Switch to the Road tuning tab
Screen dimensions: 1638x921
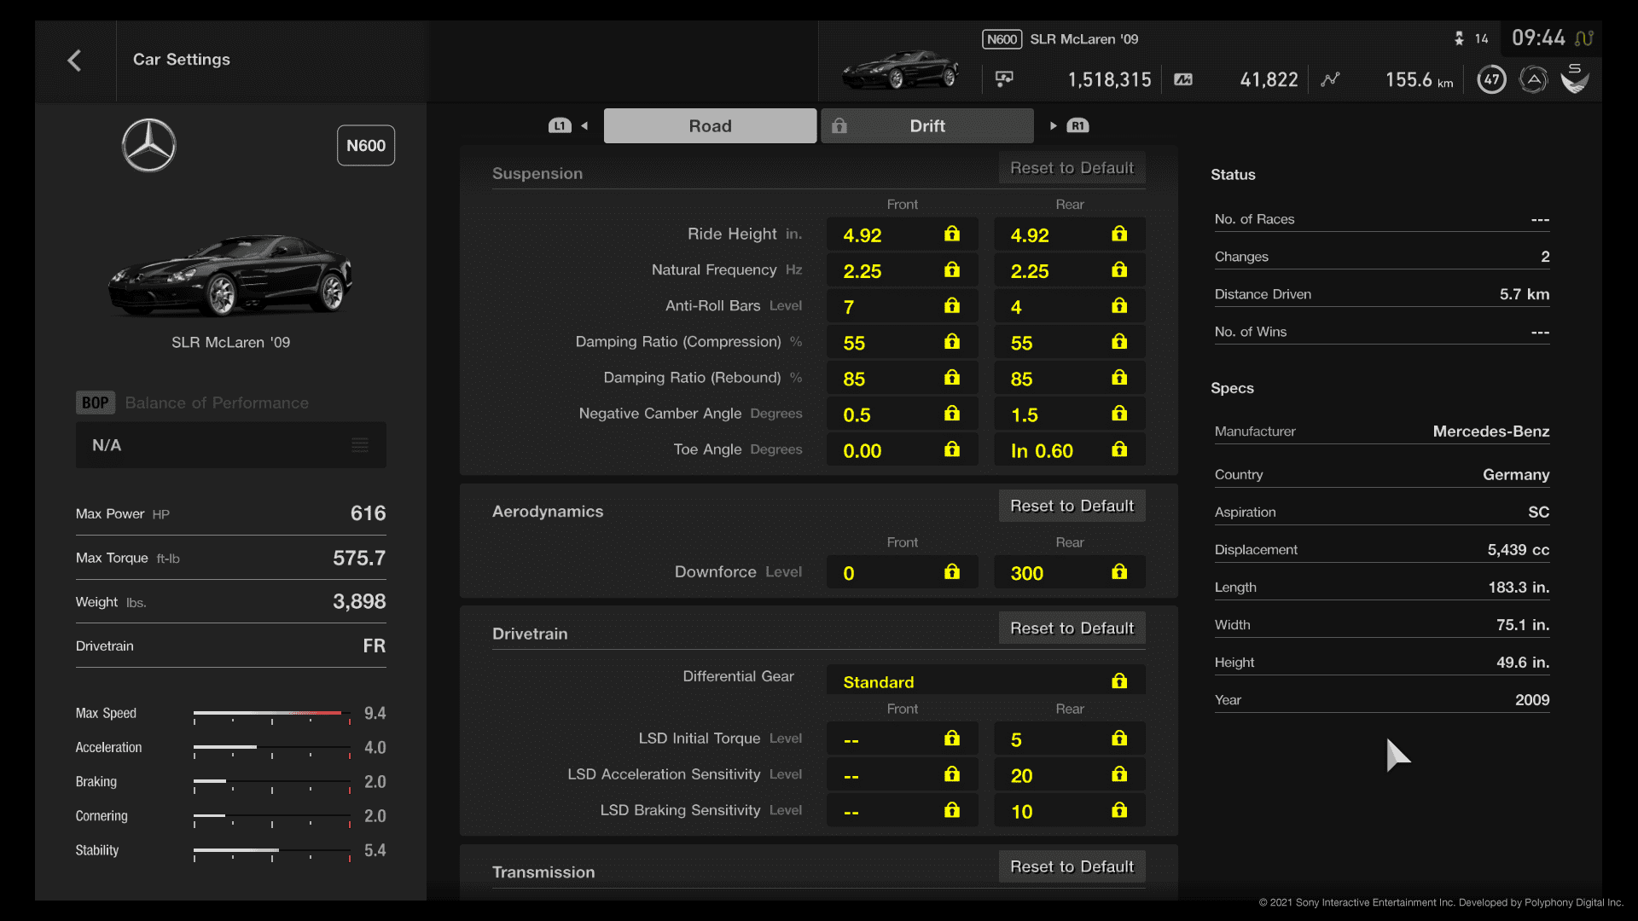coord(709,125)
